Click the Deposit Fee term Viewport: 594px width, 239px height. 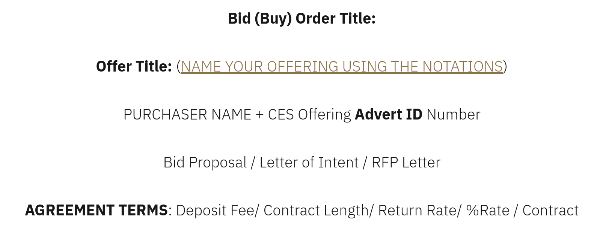pos(215,211)
